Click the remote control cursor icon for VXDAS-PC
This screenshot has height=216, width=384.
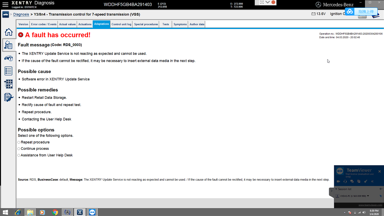(x=381, y=196)
